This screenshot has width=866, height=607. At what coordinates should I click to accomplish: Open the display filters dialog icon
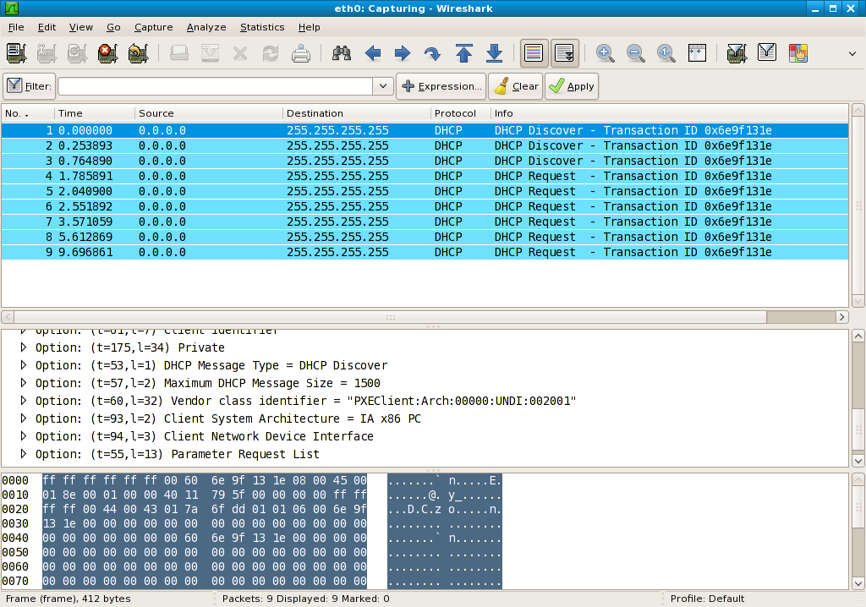tap(767, 53)
